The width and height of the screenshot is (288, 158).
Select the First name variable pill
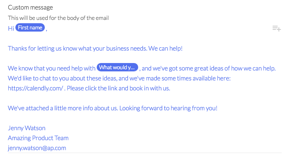pos(30,27)
